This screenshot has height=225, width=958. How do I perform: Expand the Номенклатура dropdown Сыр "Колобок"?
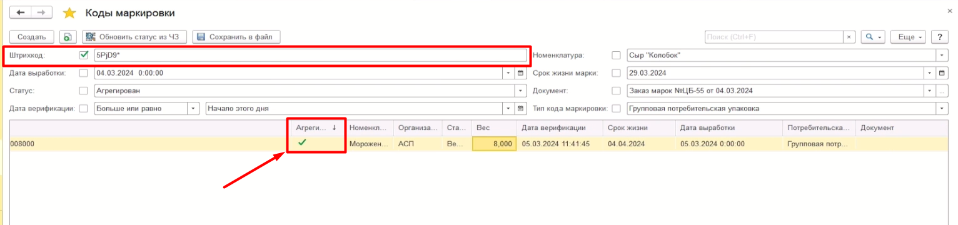(942, 55)
